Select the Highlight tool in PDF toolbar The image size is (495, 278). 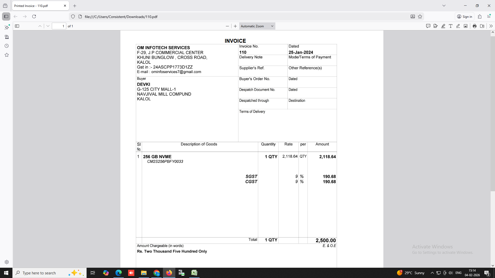click(x=443, y=26)
